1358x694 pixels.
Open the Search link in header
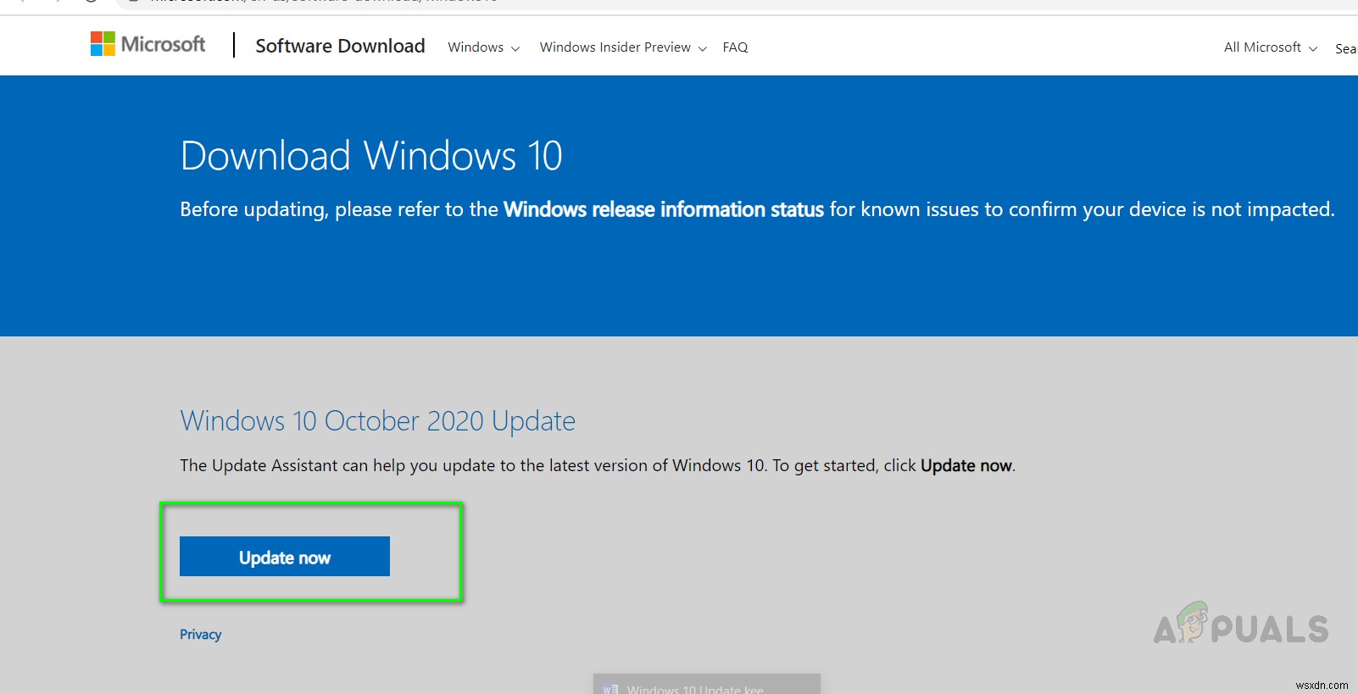pos(1345,49)
